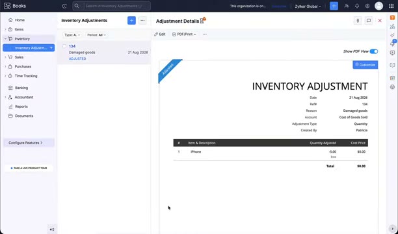Click the Subscribe link in top bar
Viewport: 398px width, 234px height.
(279, 6)
